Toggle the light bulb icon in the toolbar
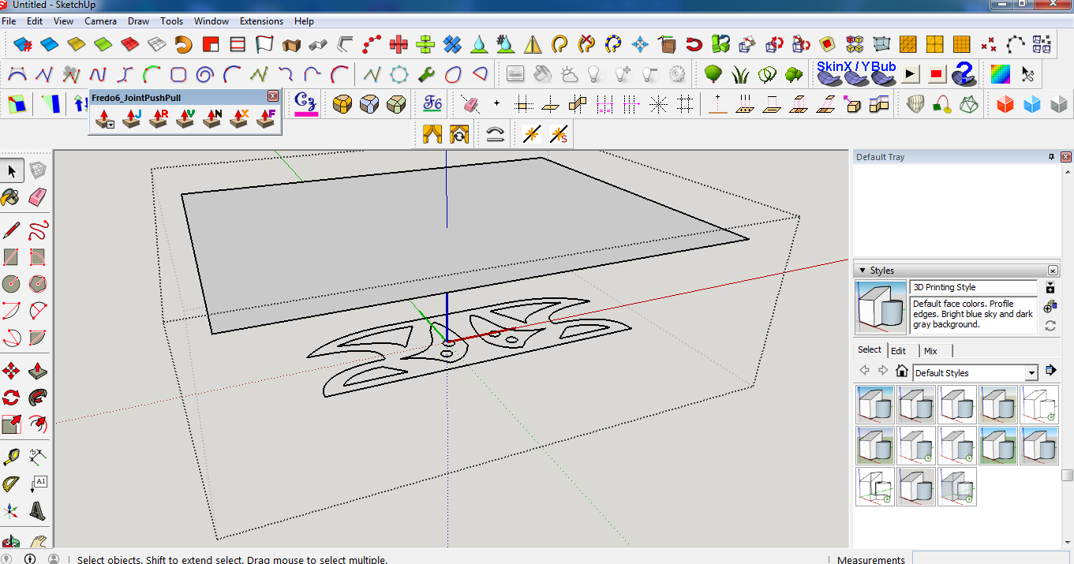 click(x=593, y=73)
